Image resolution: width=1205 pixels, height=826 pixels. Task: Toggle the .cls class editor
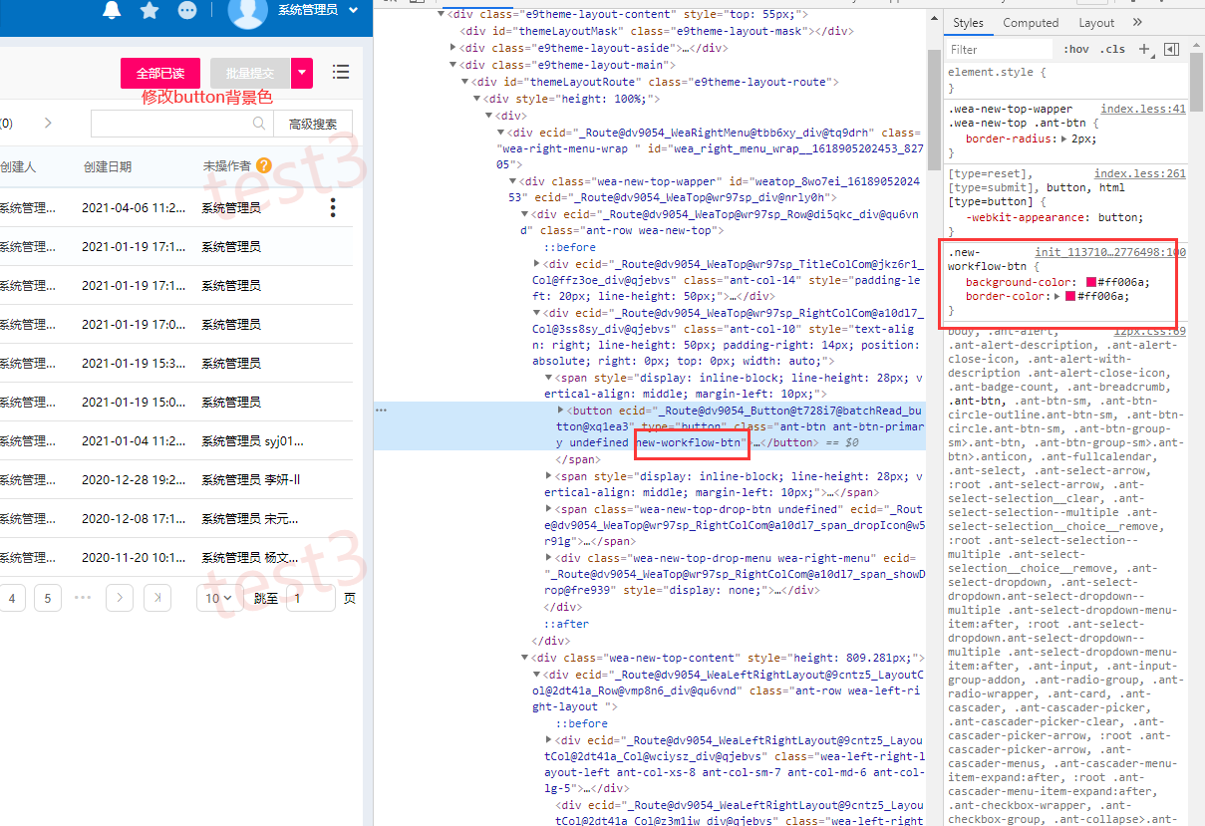point(1112,49)
